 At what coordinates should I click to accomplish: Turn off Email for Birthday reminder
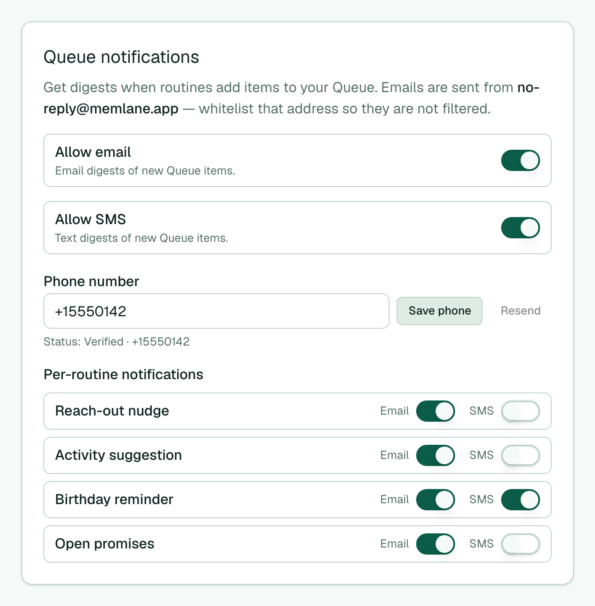pos(435,500)
